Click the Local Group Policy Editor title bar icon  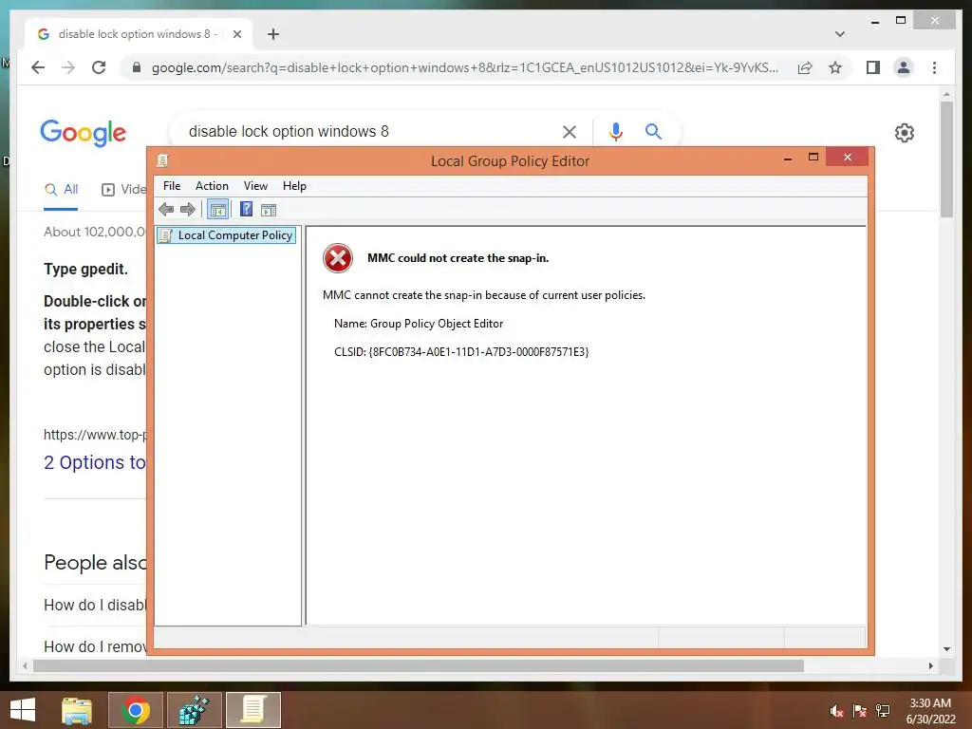pos(162,161)
